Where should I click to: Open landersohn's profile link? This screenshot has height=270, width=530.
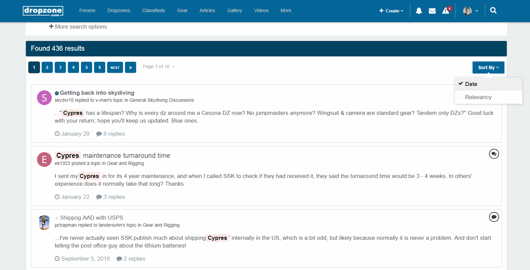click(112, 225)
